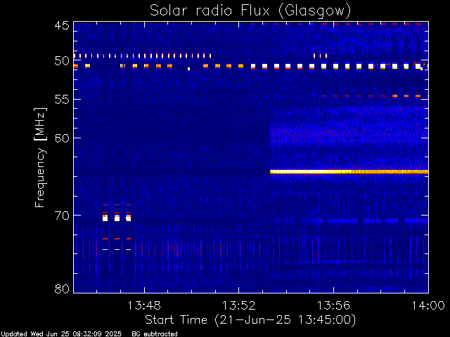Click the 60 frequency tick label
The height and width of the screenshot is (337, 450).
tap(62, 138)
